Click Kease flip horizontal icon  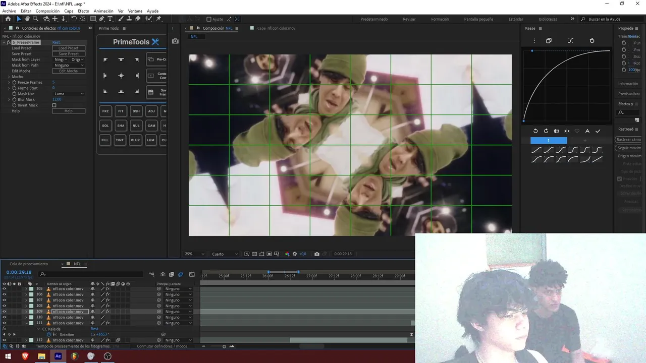(x=567, y=131)
